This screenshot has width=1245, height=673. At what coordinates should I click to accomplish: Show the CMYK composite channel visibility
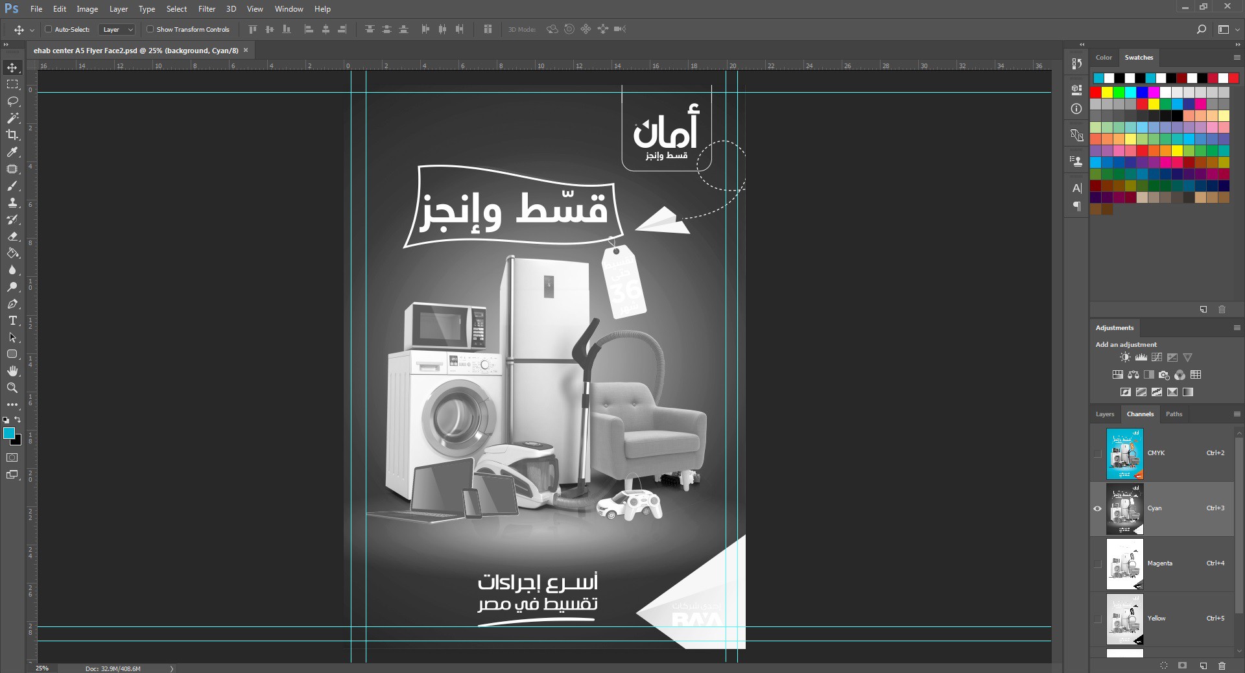click(x=1097, y=453)
